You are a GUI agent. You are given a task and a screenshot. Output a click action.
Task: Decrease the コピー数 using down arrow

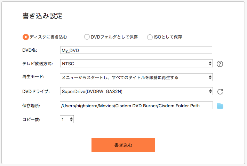pyautogui.click(x=71, y=121)
